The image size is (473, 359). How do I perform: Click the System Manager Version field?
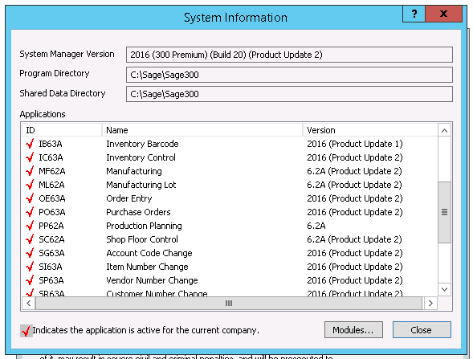pyautogui.click(x=289, y=55)
